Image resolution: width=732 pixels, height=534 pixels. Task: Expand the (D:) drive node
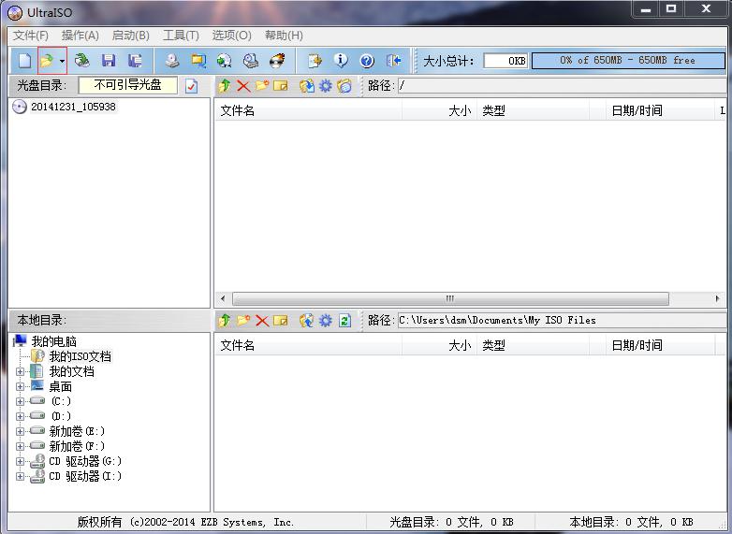tap(20, 416)
